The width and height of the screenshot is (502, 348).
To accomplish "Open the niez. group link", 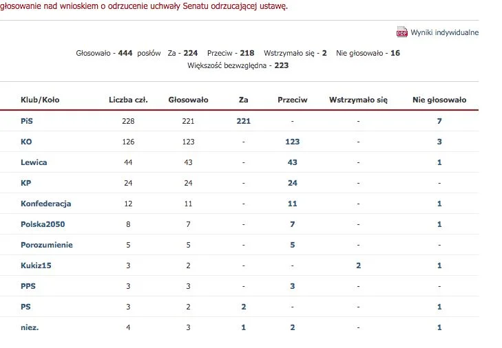I will coord(30,327).
